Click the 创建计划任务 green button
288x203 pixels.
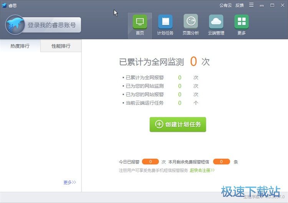[178, 124]
